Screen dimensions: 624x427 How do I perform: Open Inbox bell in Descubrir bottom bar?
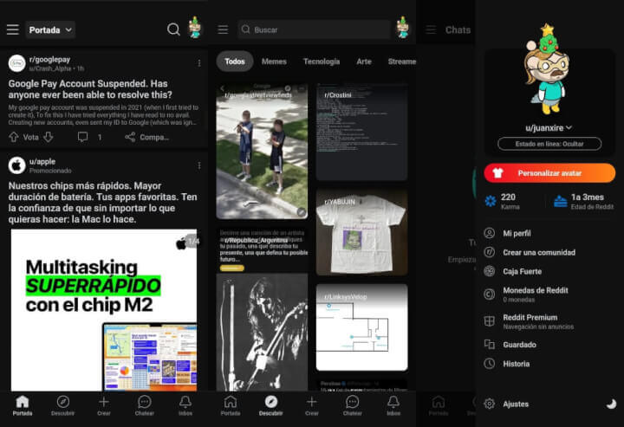393,405
